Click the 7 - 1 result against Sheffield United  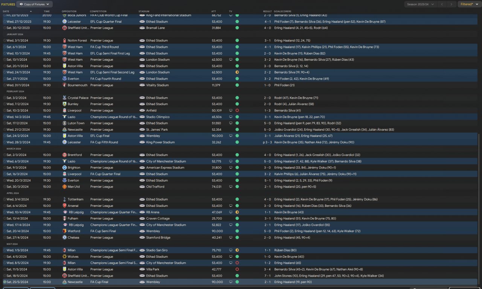(x=267, y=276)
